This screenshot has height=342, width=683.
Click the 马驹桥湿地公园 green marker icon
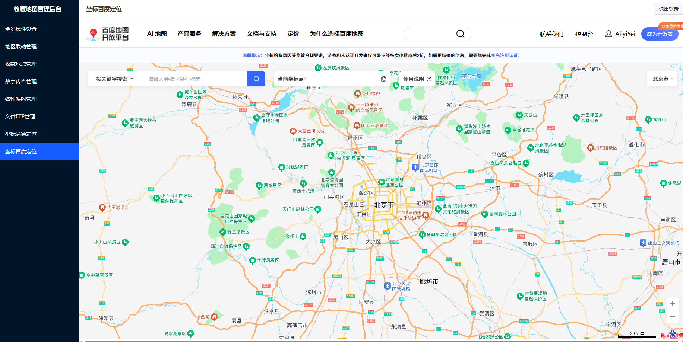pyautogui.click(x=422, y=234)
